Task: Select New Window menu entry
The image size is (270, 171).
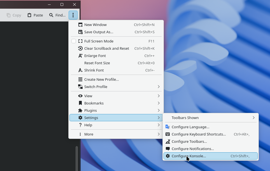Action: 116,25
